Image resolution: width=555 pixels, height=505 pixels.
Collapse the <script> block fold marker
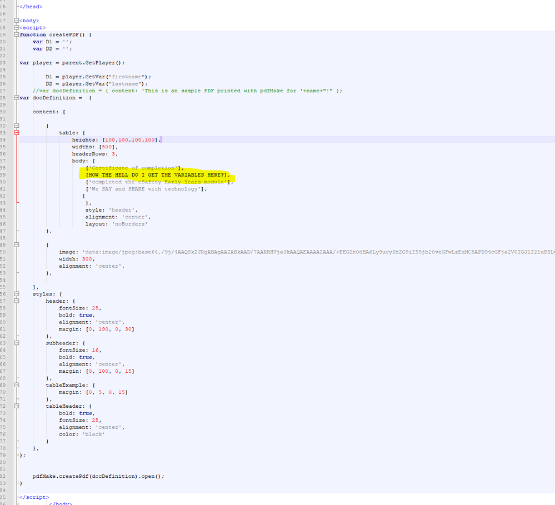pos(16,28)
